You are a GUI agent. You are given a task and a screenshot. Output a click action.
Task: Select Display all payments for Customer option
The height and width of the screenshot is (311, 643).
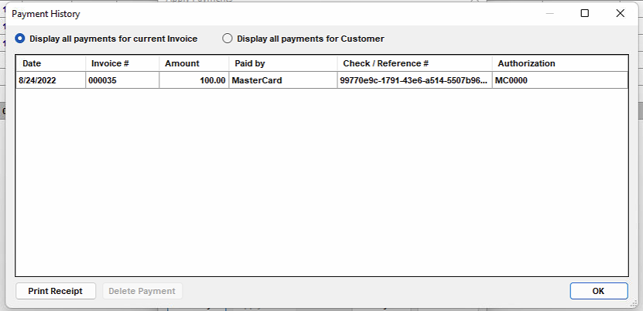(303, 39)
